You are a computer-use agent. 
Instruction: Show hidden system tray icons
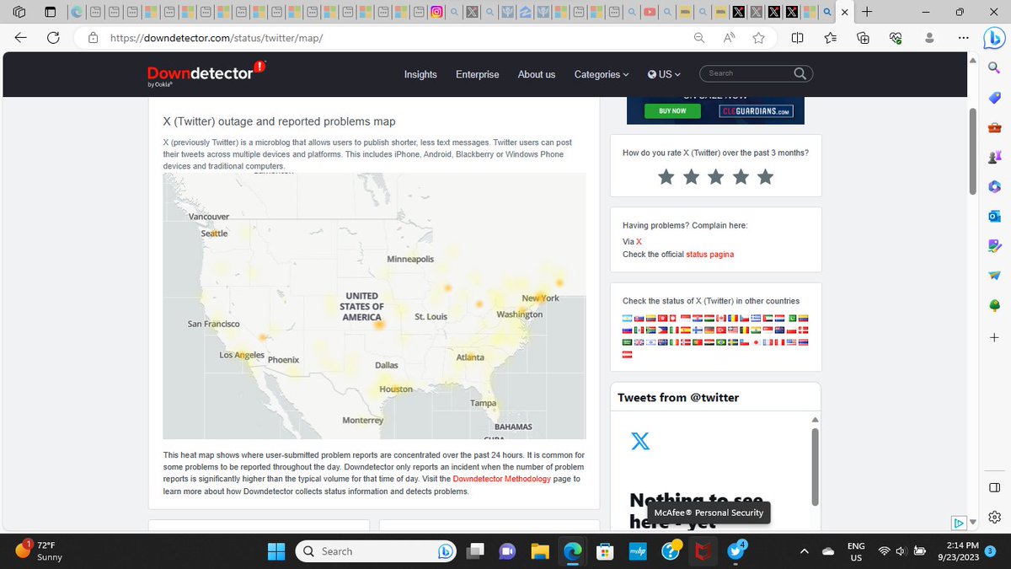(805, 551)
